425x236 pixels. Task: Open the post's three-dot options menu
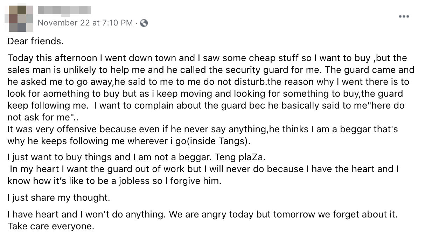(403, 16)
